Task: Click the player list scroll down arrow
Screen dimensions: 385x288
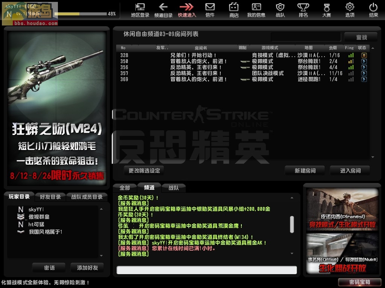Action: coord(102,256)
